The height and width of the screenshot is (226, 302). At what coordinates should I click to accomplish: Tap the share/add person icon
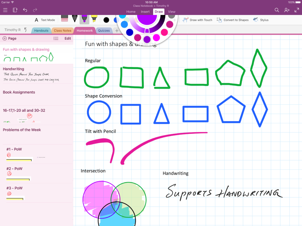tap(287, 10)
